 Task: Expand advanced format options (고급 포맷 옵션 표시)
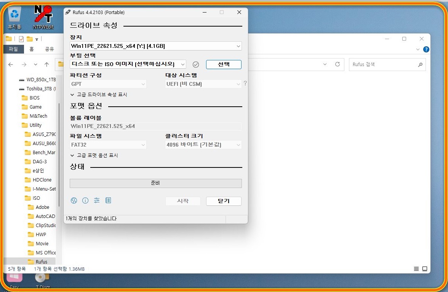coord(94,155)
